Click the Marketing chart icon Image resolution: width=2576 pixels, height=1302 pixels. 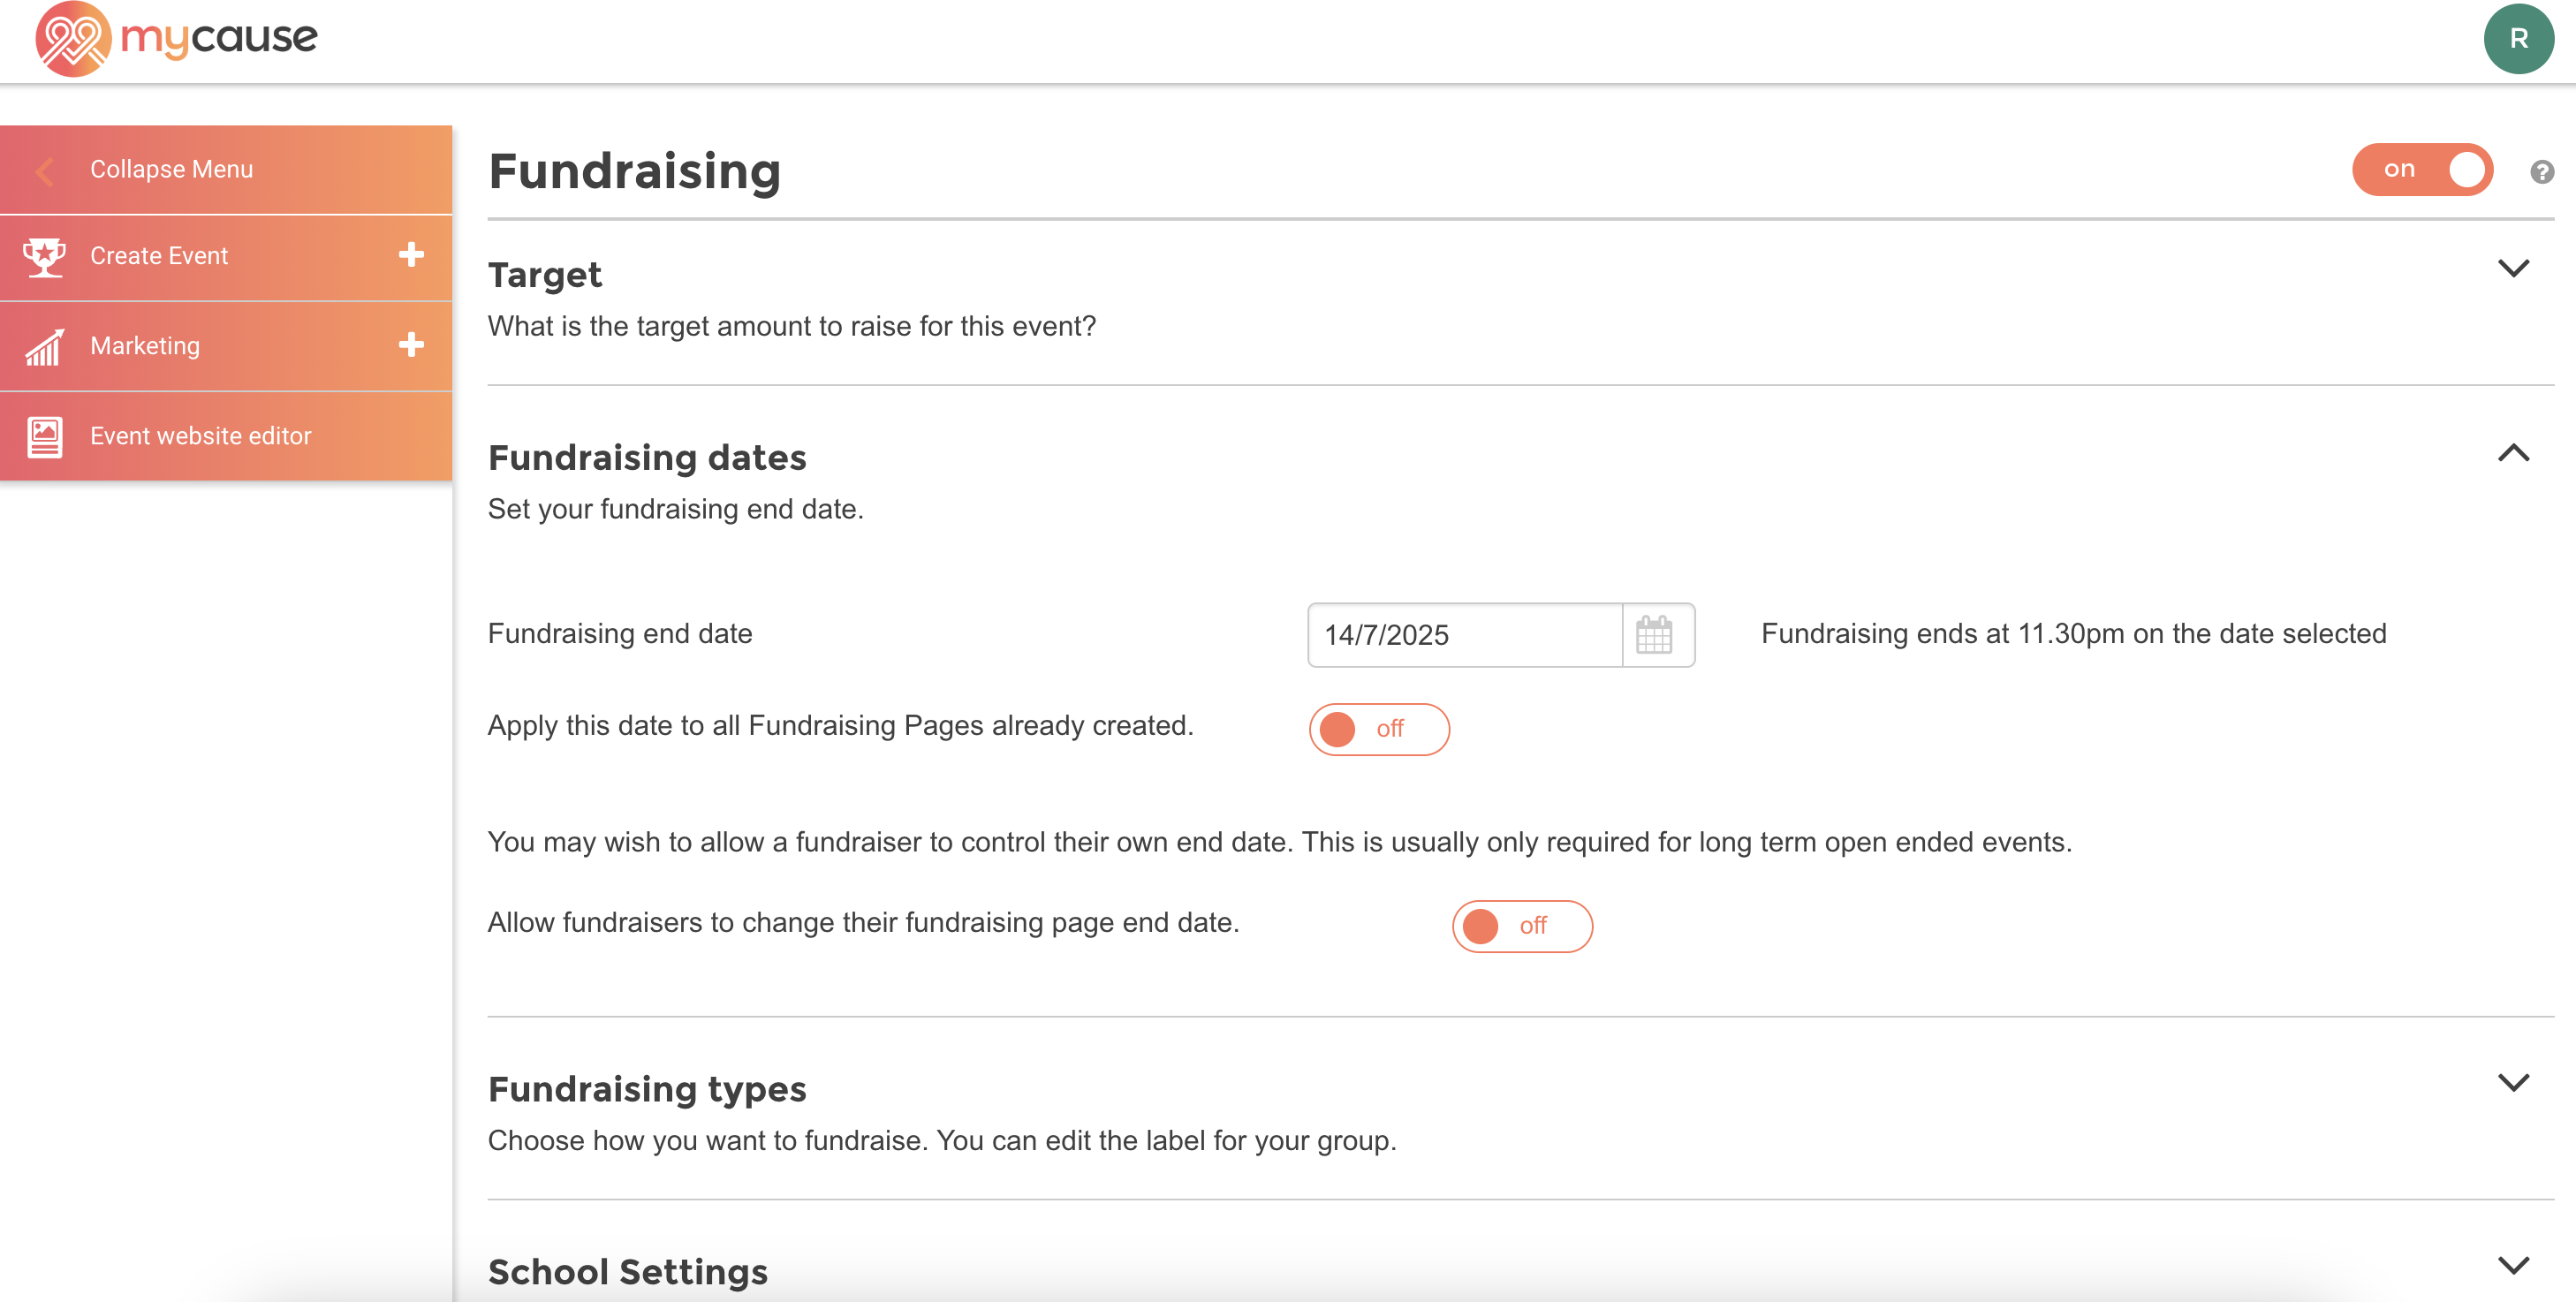(x=44, y=346)
